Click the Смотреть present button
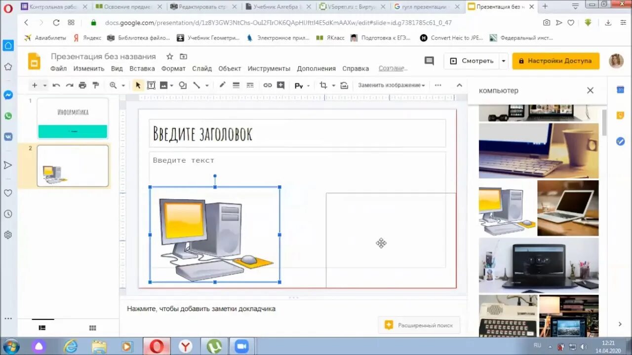 [472, 61]
